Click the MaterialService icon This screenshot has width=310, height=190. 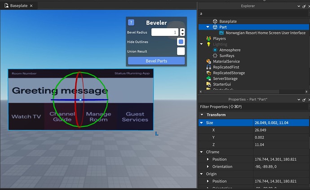click(x=208, y=61)
